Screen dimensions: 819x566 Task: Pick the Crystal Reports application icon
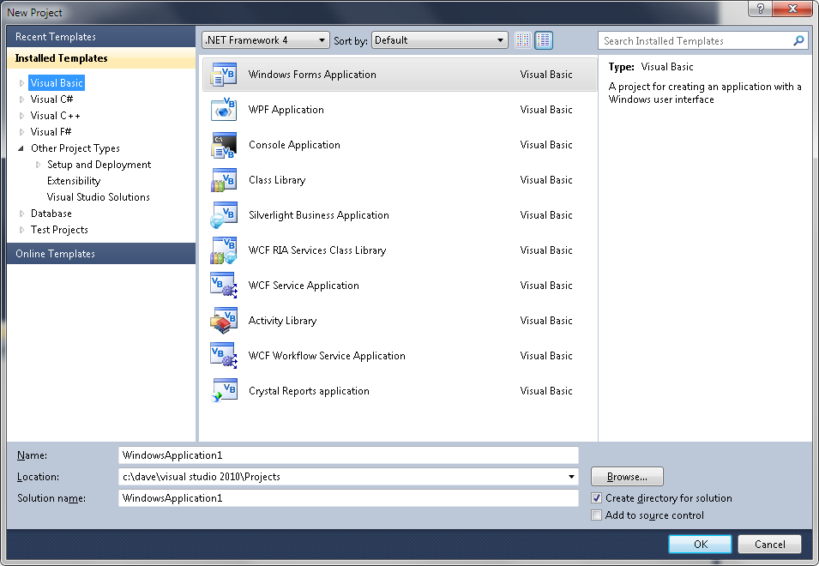tap(223, 391)
